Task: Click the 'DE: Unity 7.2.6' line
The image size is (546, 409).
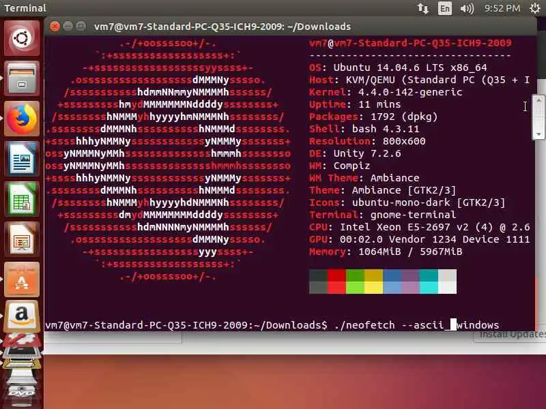Action: point(355,153)
